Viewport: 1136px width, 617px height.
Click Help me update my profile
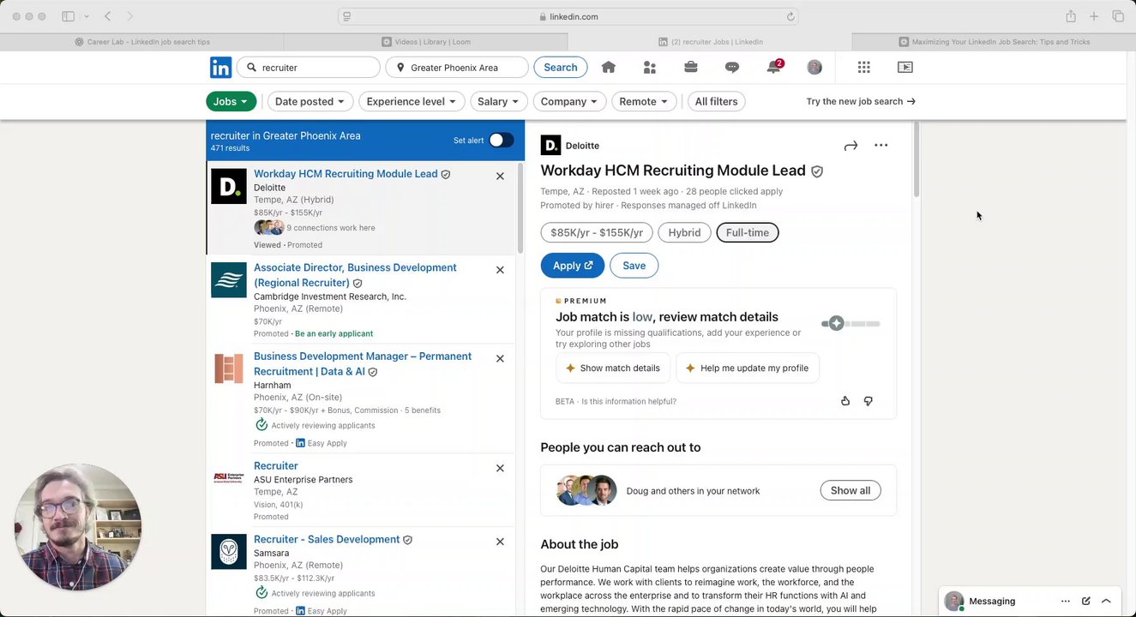[x=747, y=368]
